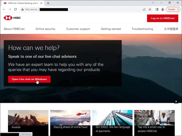Click the Not secure warning icon
The height and width of the screenshot is (136, 182).
click(x=23, y=9)
